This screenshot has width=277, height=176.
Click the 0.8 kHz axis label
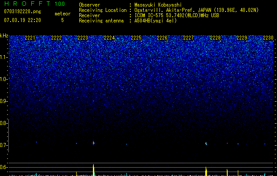(4, 123)
